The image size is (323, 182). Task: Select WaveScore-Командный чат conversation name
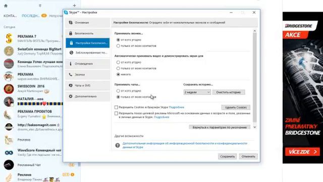pyautogui.click(x=39, y=150)
